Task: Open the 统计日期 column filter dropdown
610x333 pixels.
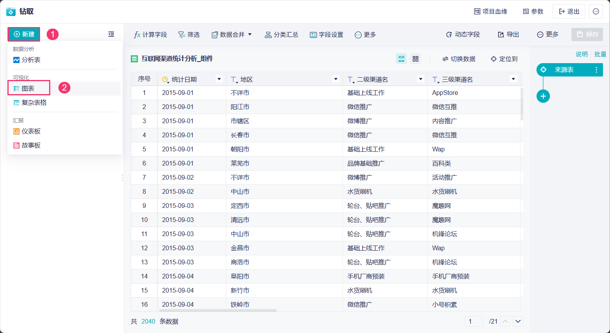Action: tap(219, 79)
